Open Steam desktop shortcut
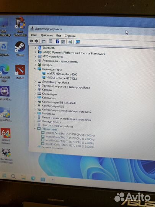Image resolution: width=155 pixels, height=207 pixels. pyautogui.click(x=20, y=49)
